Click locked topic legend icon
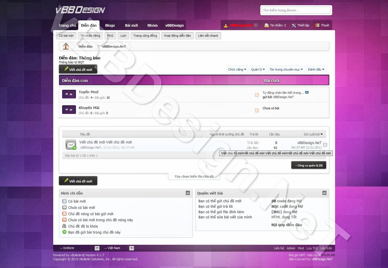Image resolution: width=388 pixels, height=268 pixels. pyautogui.click(x=64, y=226)
